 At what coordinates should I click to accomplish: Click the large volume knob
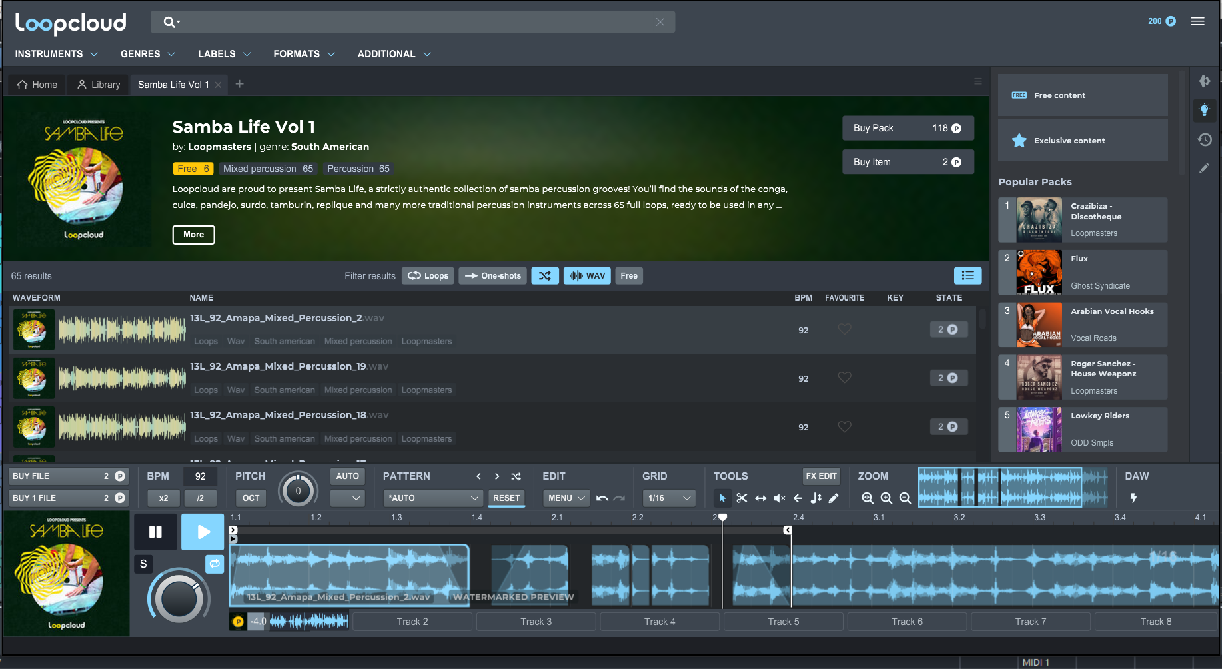(179, 598)
